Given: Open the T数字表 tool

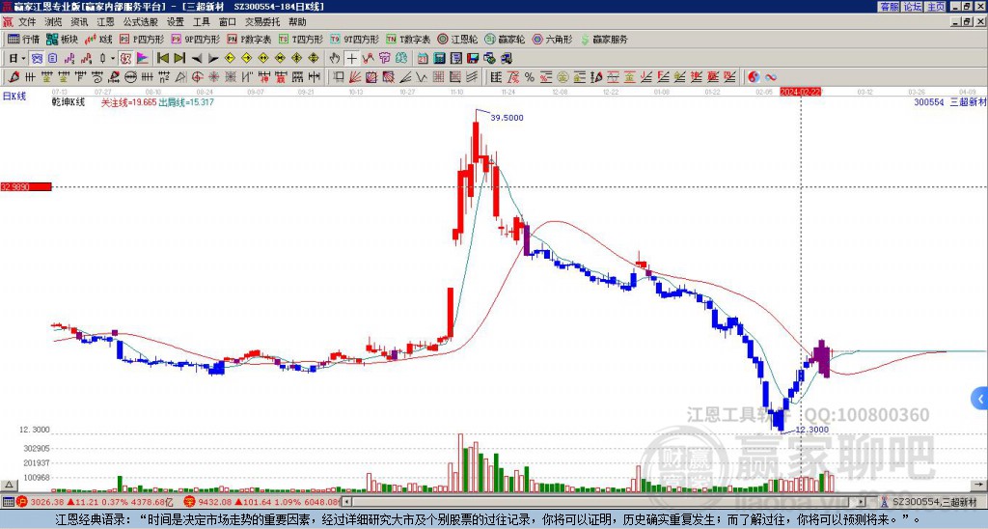Looking at the screenshot, I should click(x=408, y=39).
